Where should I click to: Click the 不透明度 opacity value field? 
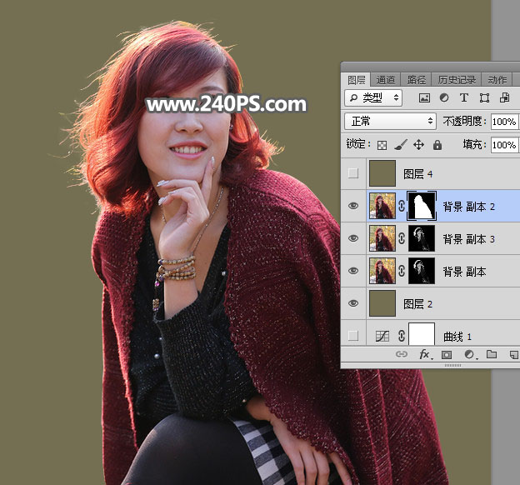click(502, 121)
